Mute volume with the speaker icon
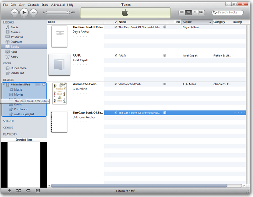This screenshot has width=253, height=197. [43, 12]
